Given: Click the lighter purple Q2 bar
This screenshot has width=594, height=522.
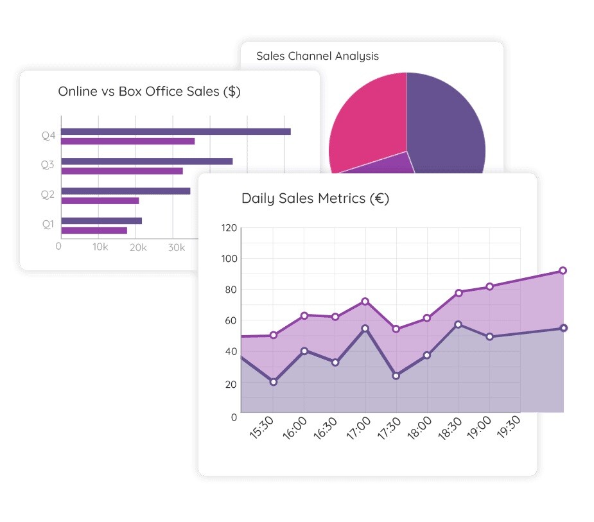Looking at the screenshot, I should pyautogui.click(x=100, y=201).
